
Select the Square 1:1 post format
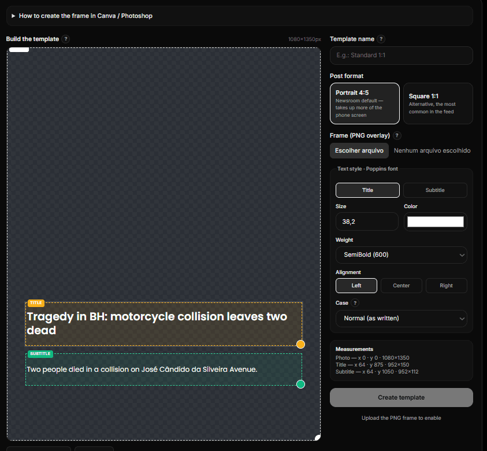click(438, 103)
